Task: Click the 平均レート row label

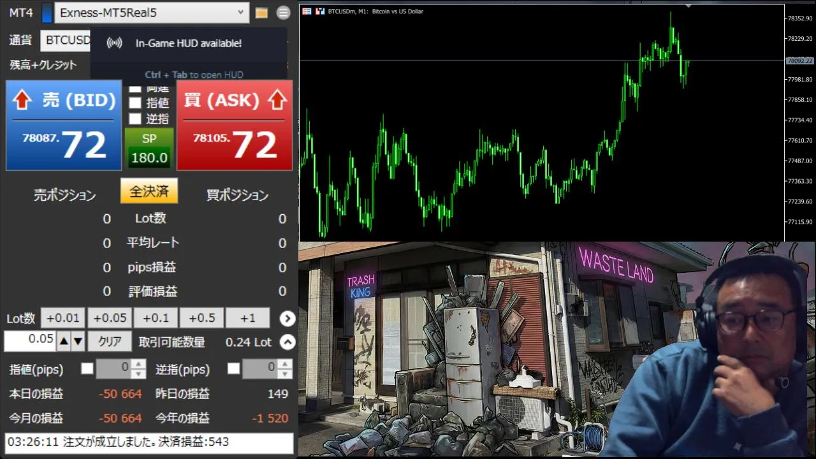Action: (x=153, y=243)
